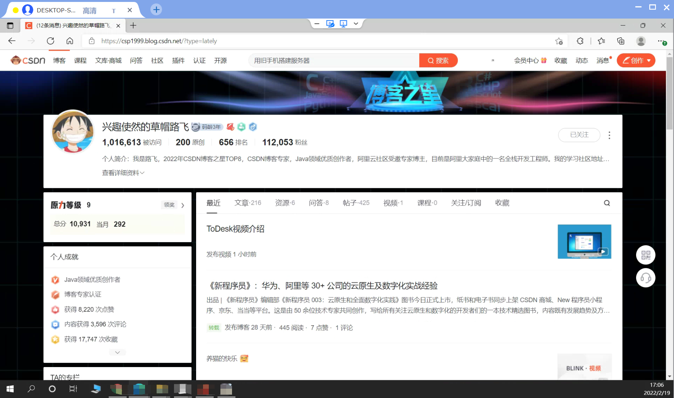The height and width of the screenshot is (398, 674).
Task: Click the CSDN search input field
Action: coord(334,60)
